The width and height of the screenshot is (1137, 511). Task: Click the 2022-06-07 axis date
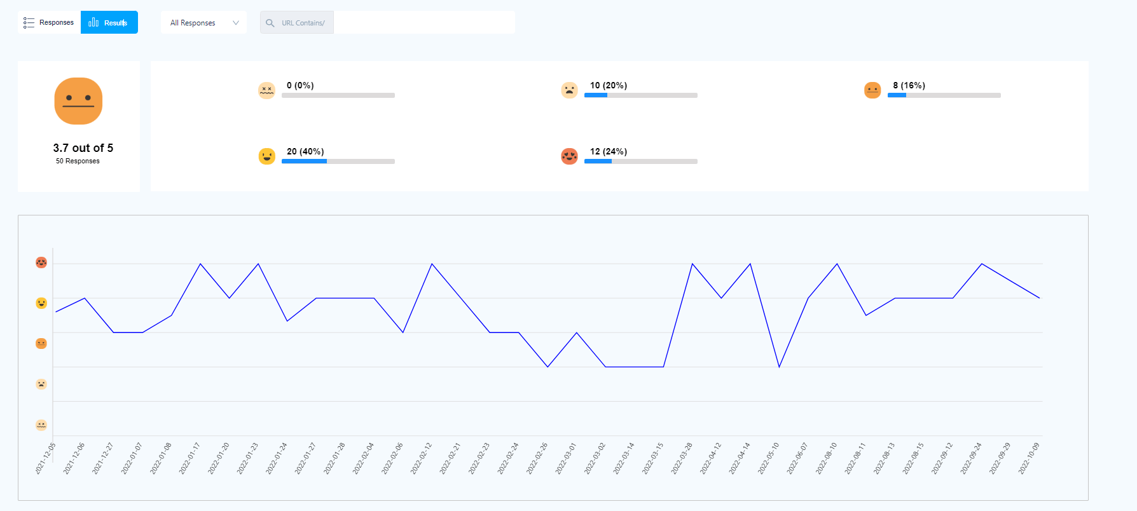click(797, 458)
